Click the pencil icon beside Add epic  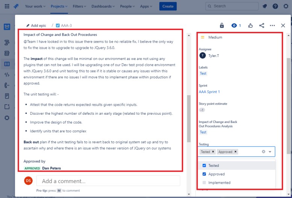(28, 25)
